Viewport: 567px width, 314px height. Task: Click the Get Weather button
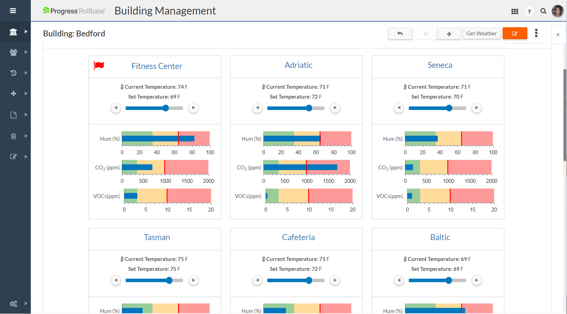(481, 34)
